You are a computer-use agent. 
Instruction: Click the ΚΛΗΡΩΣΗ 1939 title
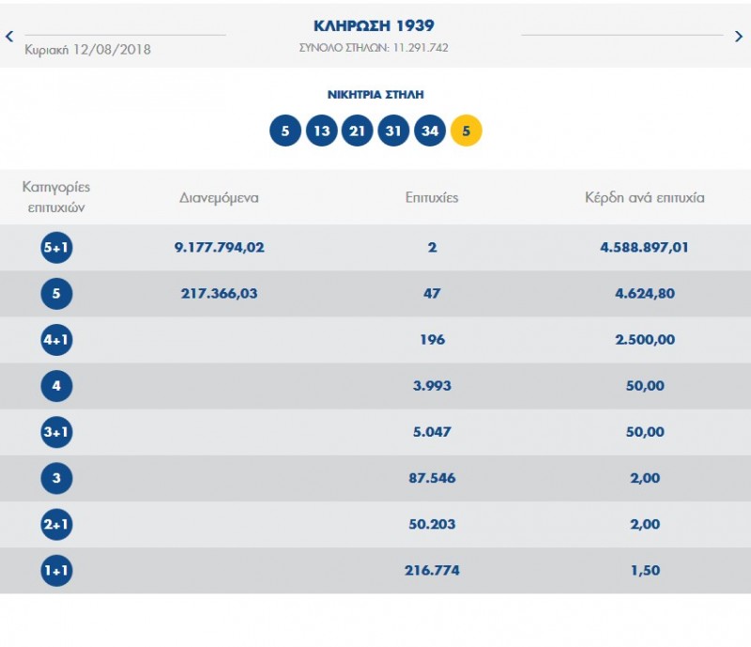(373, 25)
